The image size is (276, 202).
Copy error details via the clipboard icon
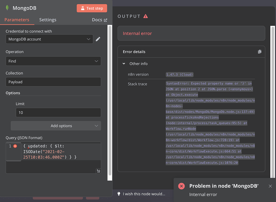tap(260, 51)
